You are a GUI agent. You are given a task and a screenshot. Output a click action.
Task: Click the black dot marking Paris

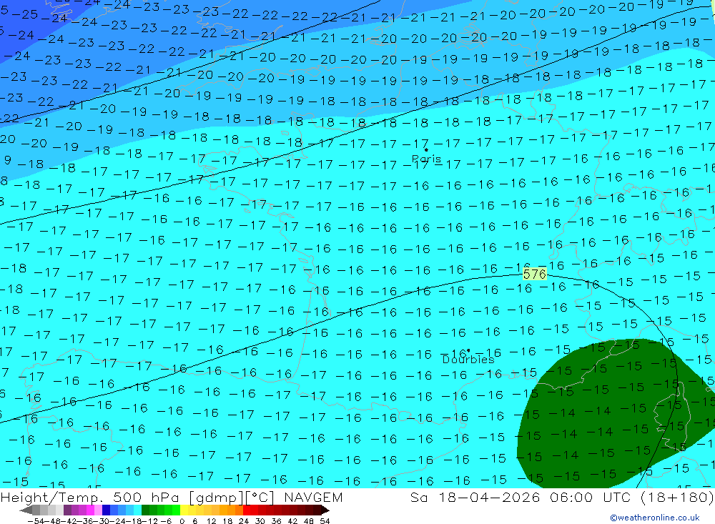(426, 149)
